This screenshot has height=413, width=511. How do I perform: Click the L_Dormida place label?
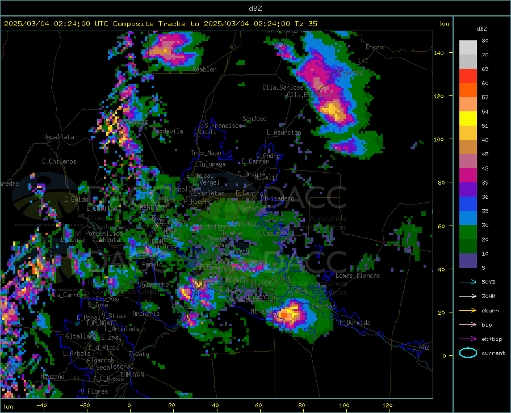[x=354, y=323]
